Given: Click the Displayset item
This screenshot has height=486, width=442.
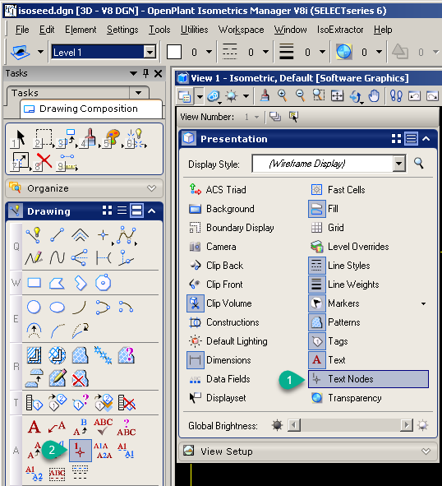Looking at the screenshot, I should pyautogui.click(x=218, y=398).
